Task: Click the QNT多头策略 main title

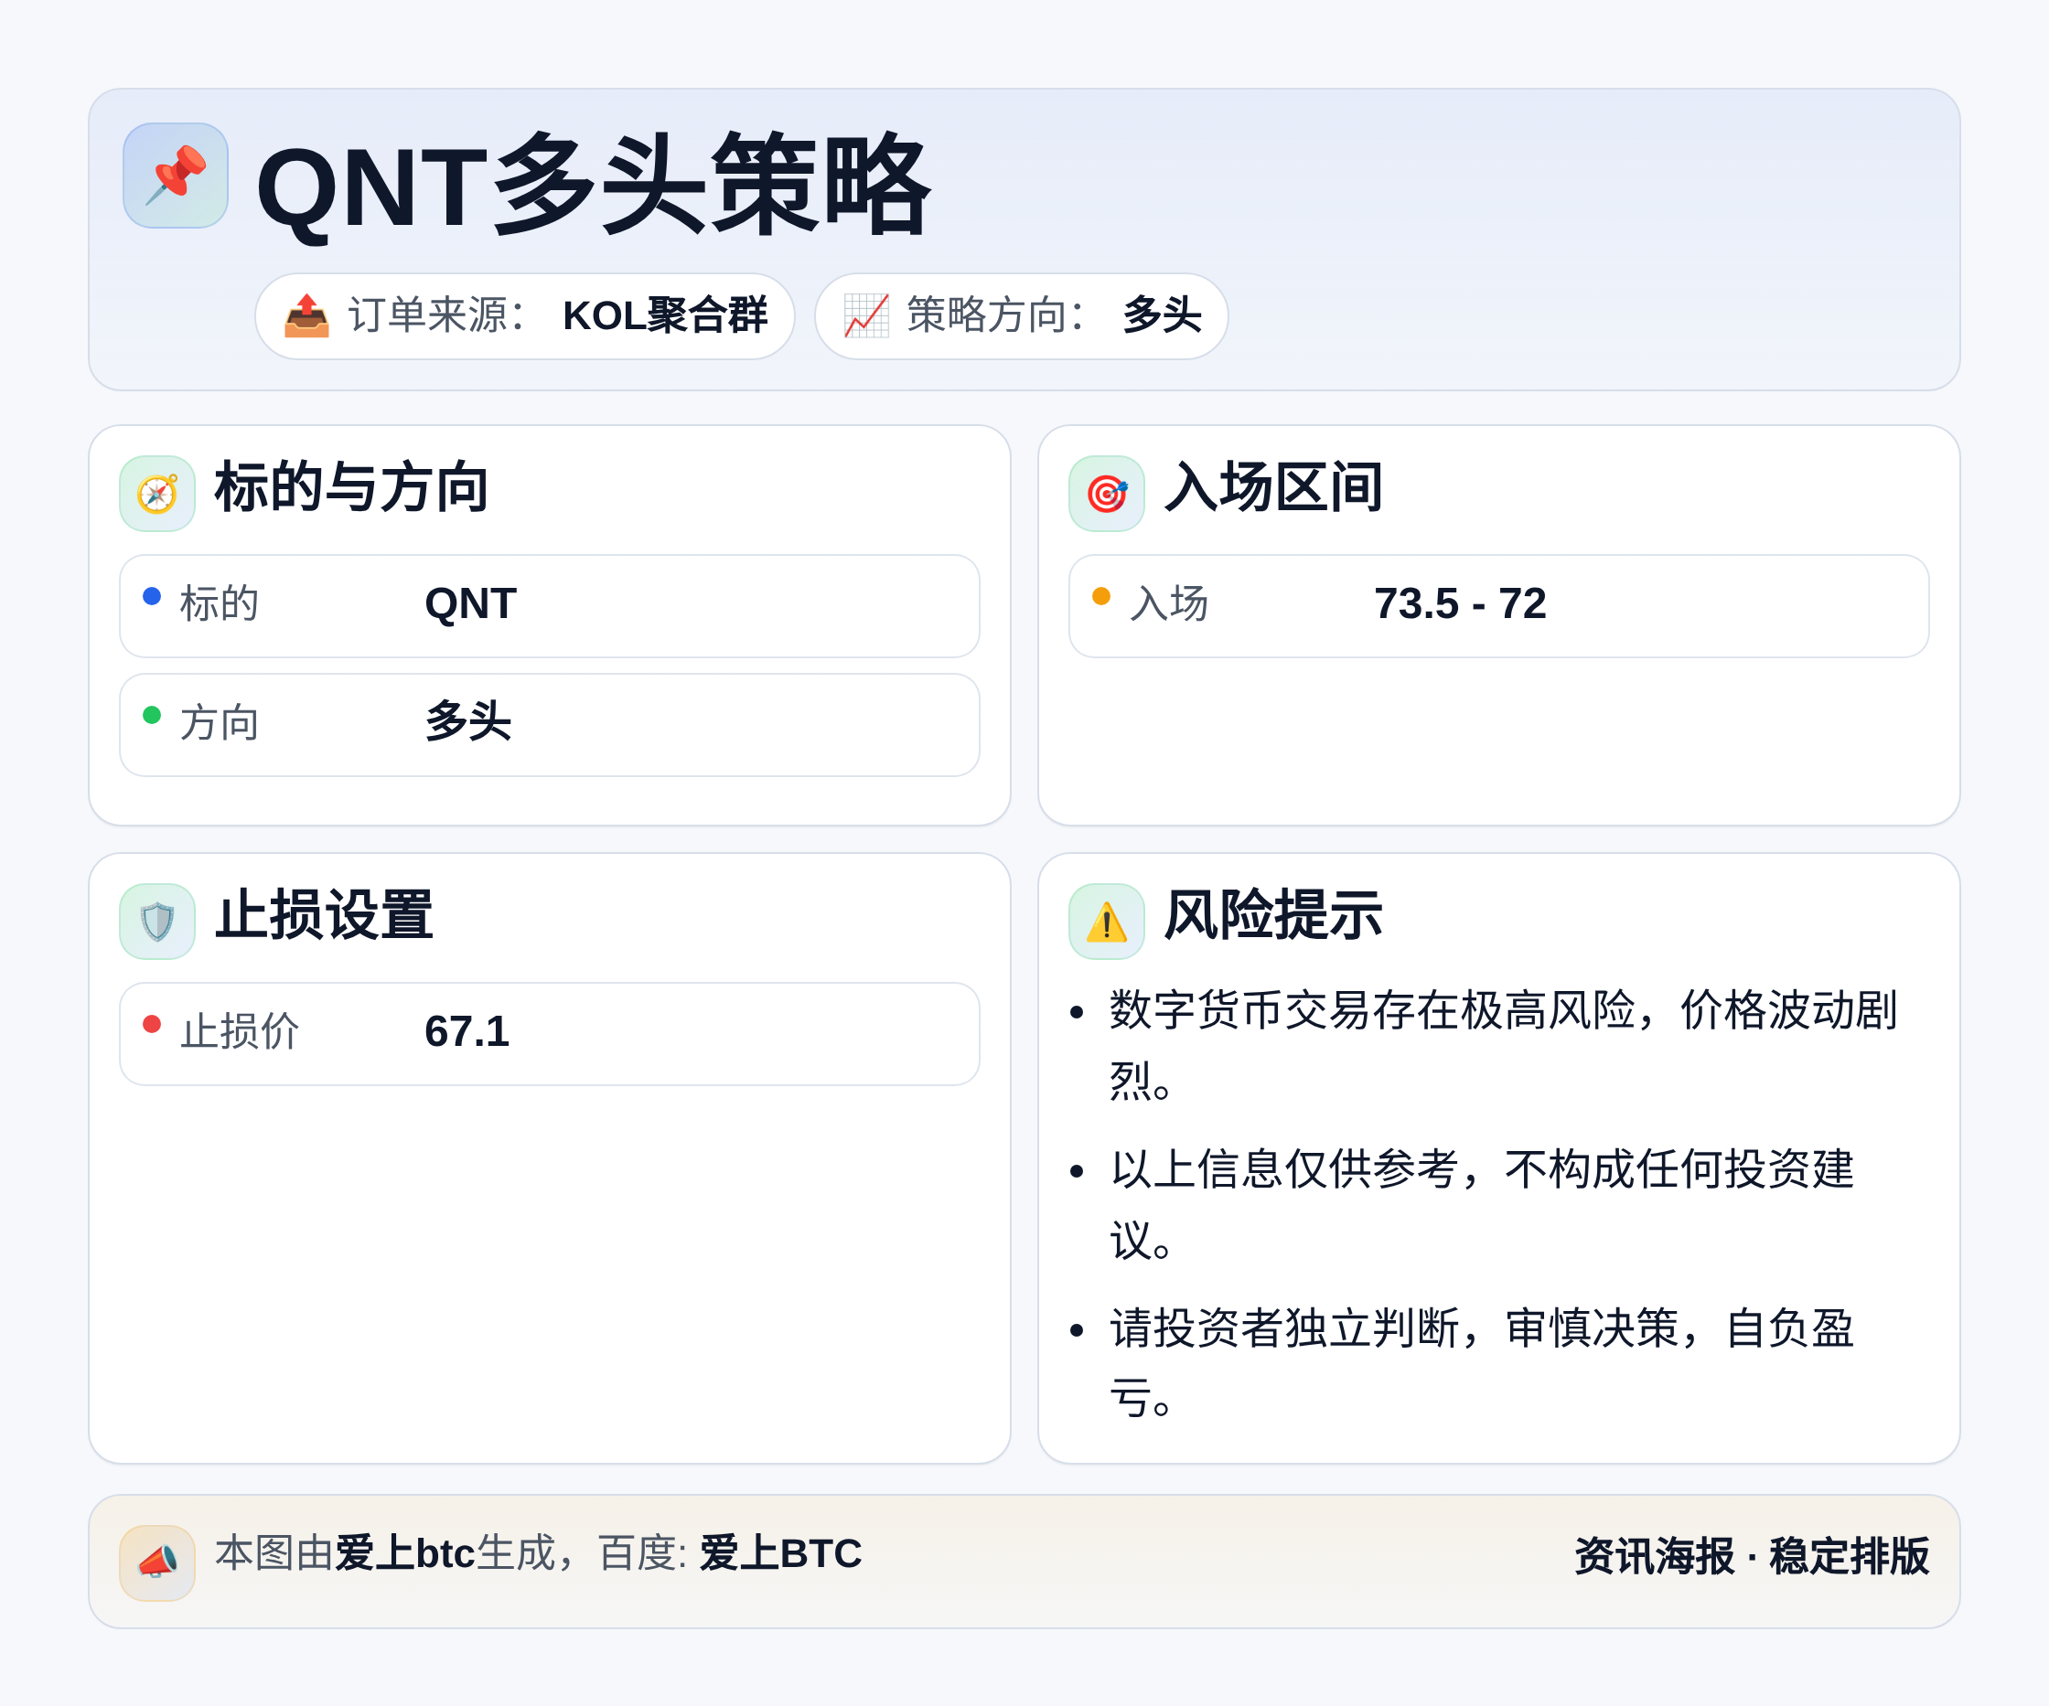Action: [594, 186]
